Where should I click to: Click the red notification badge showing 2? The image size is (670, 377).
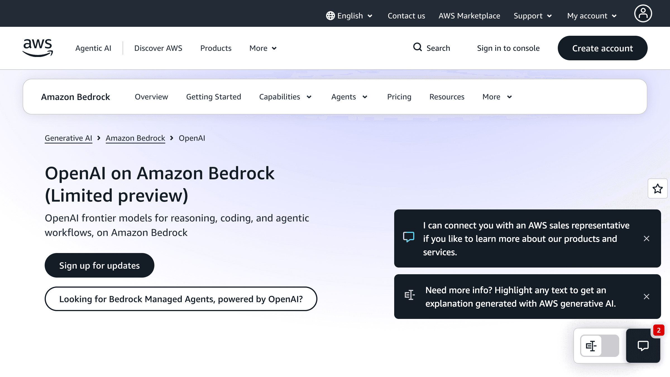[659, 330]
